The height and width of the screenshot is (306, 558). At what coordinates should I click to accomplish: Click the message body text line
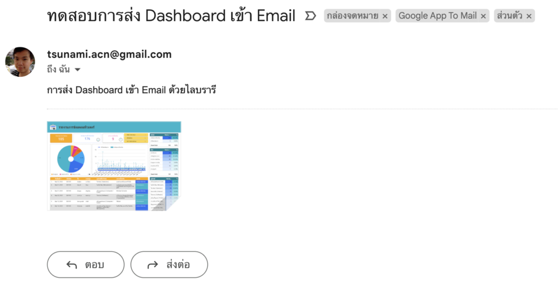click(131, 90)
